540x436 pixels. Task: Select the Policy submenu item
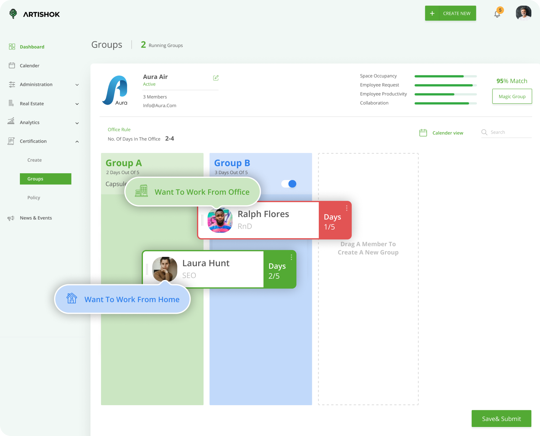point(34,198)
